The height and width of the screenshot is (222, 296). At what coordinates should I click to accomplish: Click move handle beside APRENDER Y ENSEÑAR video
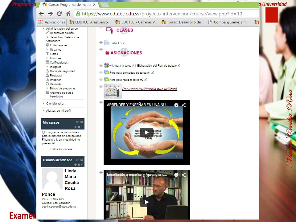click(x=101, y=103)
